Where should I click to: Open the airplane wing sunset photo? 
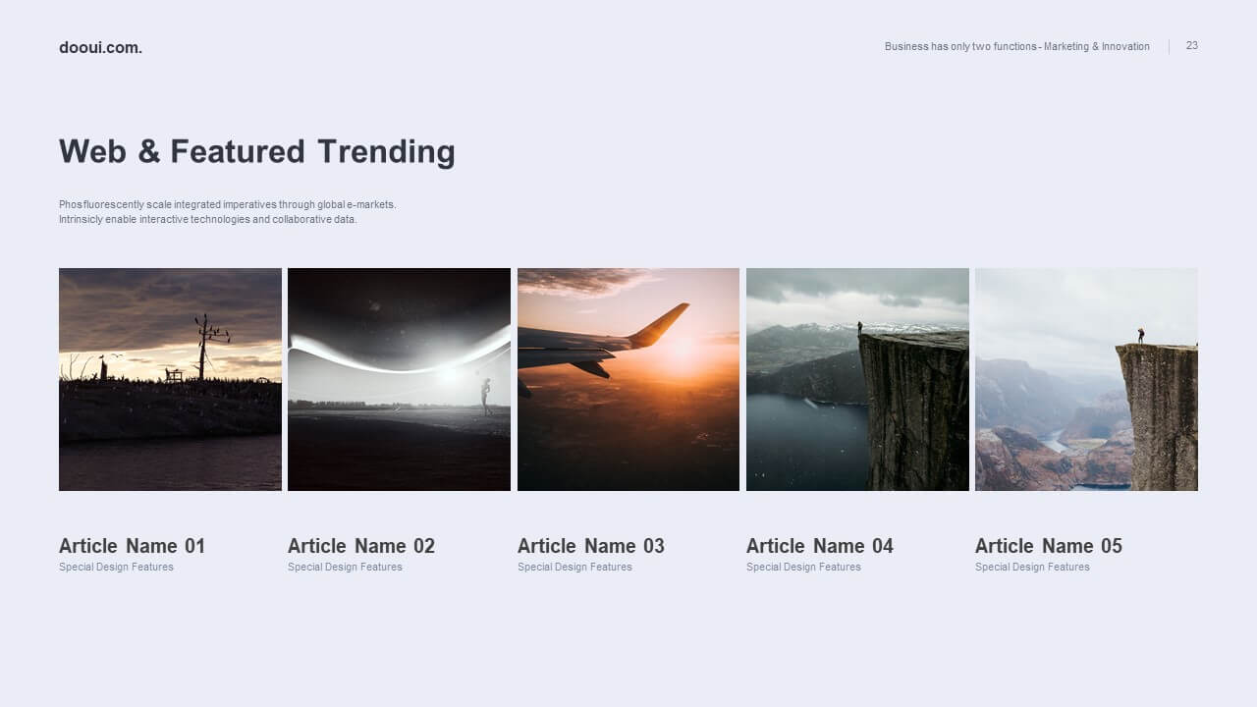pos(628,379)
